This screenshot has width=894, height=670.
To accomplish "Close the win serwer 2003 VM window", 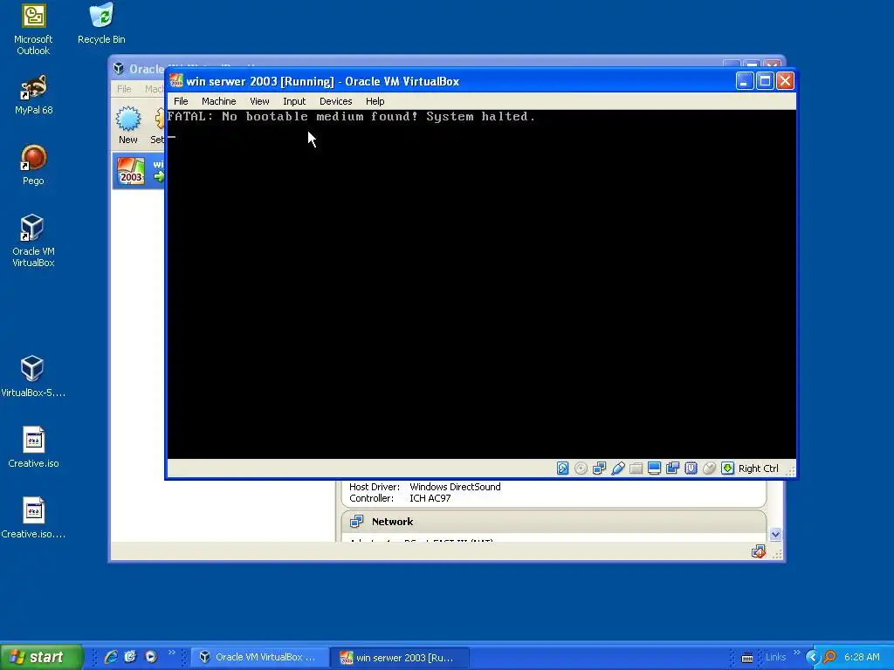I will tap(785, 81).
